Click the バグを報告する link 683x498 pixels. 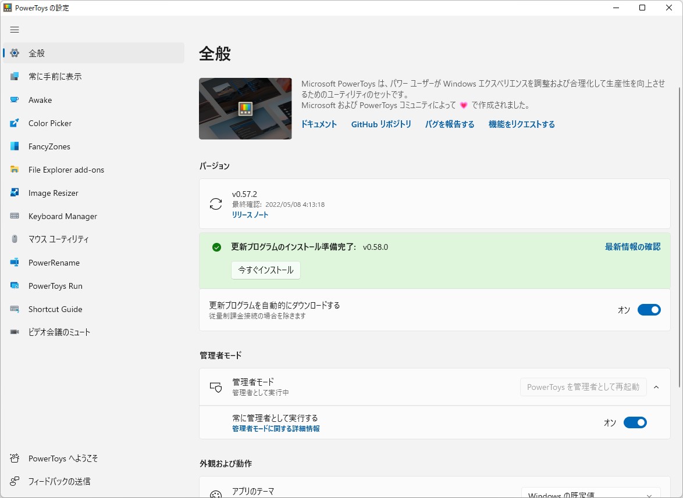tap(450, 124)
